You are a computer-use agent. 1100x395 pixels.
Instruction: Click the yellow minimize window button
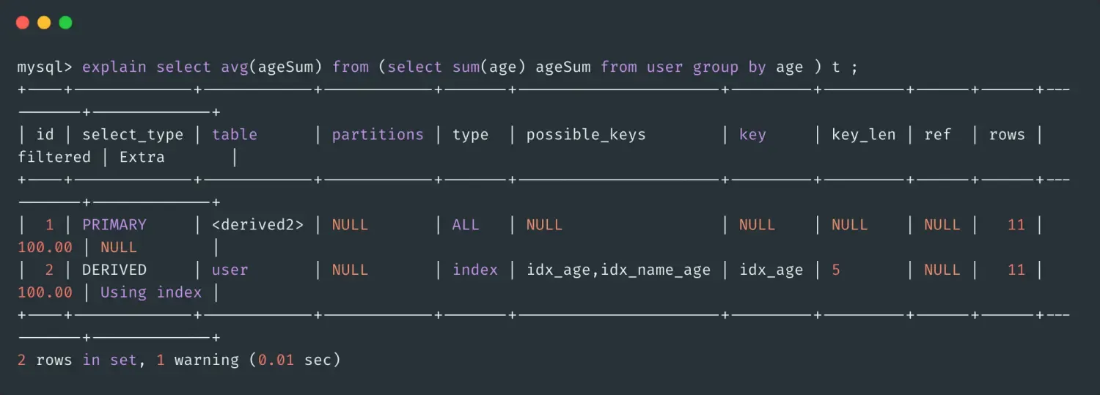point(44,23)
